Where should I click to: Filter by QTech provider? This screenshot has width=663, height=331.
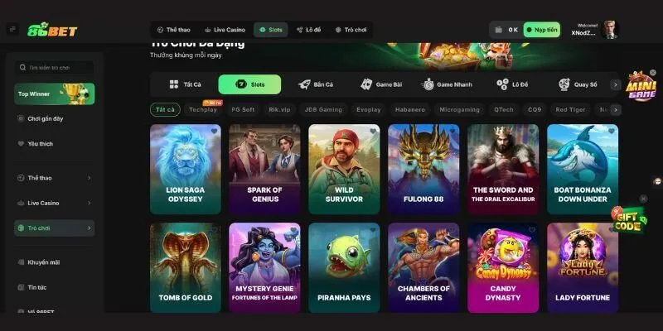pos(504,110)
